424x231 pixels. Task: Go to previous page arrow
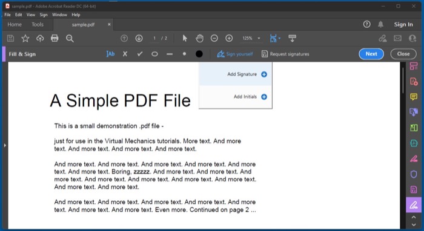[124, 38]
